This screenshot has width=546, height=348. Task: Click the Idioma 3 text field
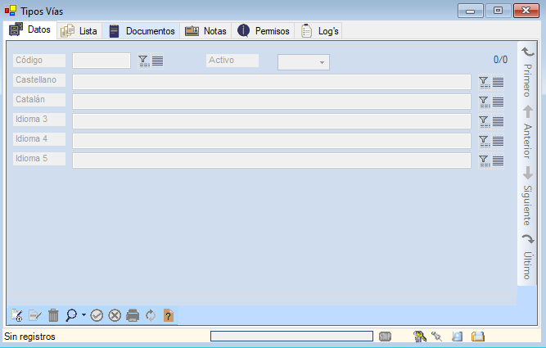coord(271,121)
